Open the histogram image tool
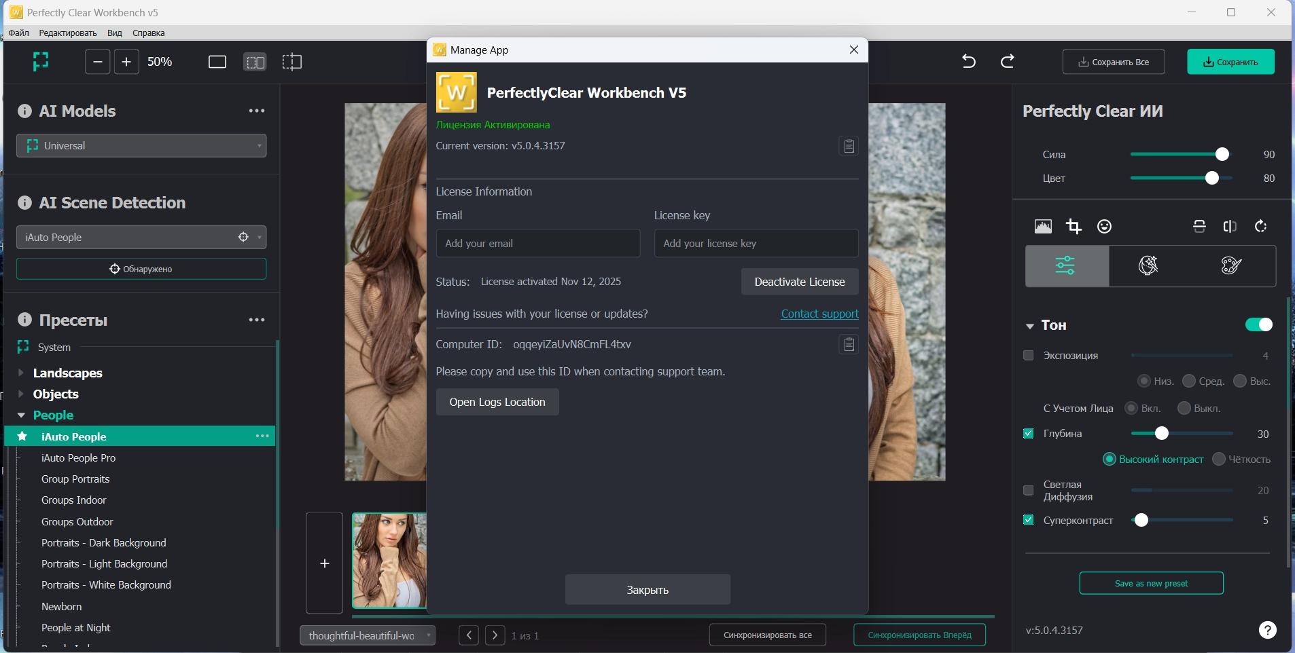This screenshot has height=653, width=1295. tap(1043, 227)
